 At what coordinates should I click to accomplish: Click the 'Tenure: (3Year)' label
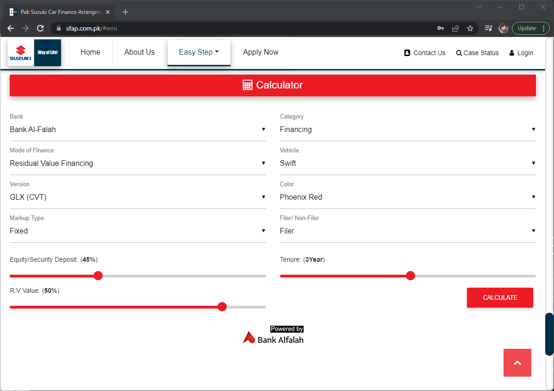302,260
